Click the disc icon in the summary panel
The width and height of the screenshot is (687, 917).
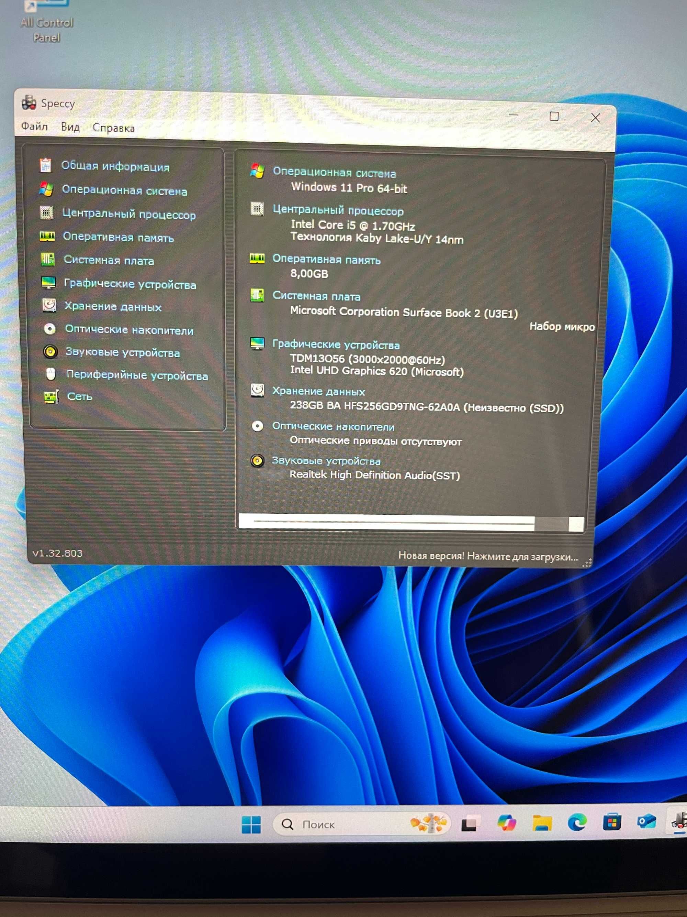(257, 426)
